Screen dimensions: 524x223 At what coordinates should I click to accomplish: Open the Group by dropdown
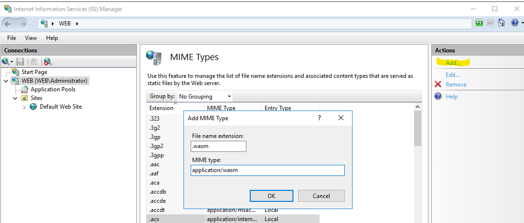205,97
